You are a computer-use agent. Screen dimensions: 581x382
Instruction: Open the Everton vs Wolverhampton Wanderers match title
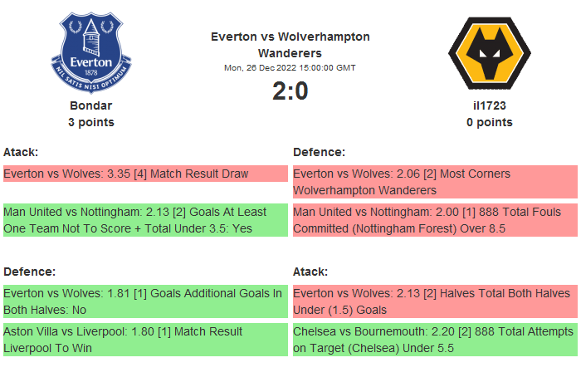click(290, 44)
